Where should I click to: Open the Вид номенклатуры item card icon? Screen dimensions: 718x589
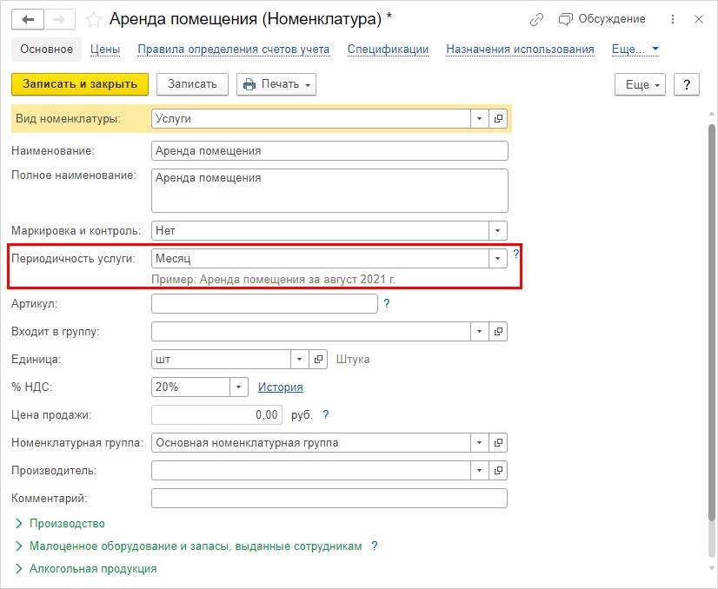point(498,119)
